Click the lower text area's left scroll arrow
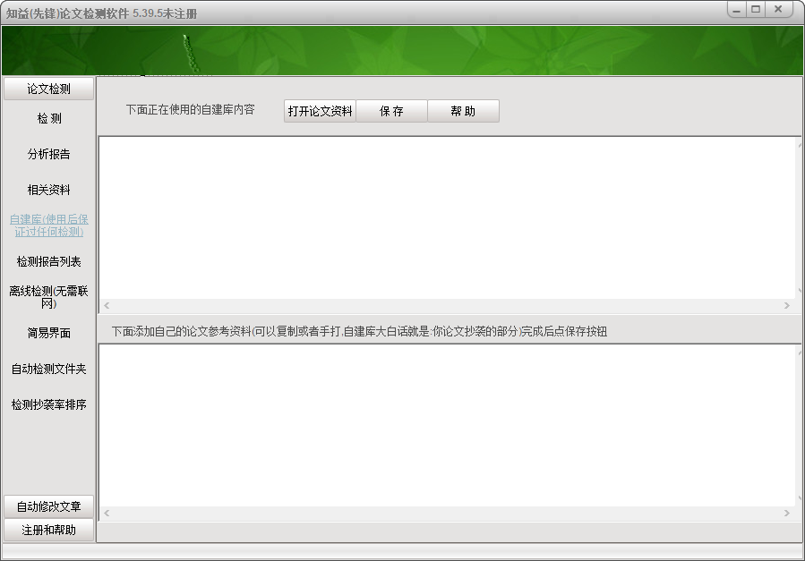This screenshot has height=561, width=805. [x=107, y=514]
